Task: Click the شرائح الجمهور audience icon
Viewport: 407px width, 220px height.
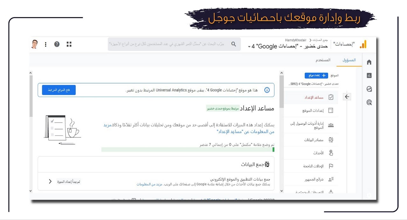Action: point(331,179)
